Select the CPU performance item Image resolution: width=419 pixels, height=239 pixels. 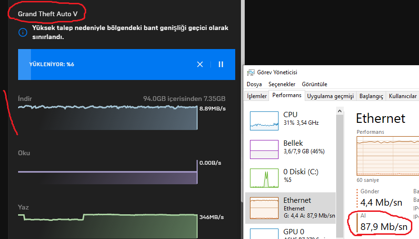click(x=290, y=120)
